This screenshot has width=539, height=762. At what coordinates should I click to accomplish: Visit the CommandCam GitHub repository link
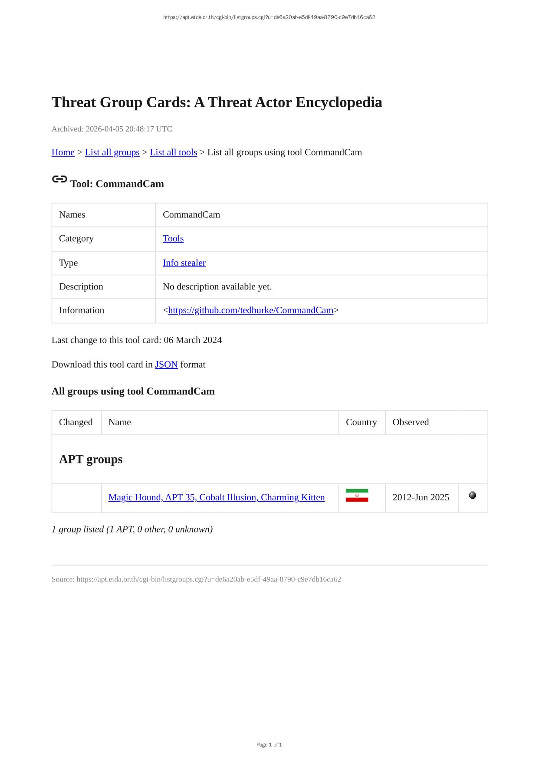point(250,310)
